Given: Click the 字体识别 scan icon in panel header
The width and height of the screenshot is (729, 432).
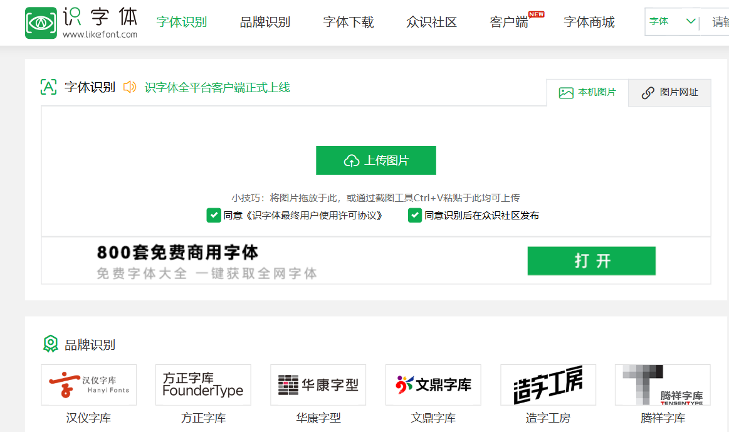Looking at the screenshot, I should click(x=48, y=87).
